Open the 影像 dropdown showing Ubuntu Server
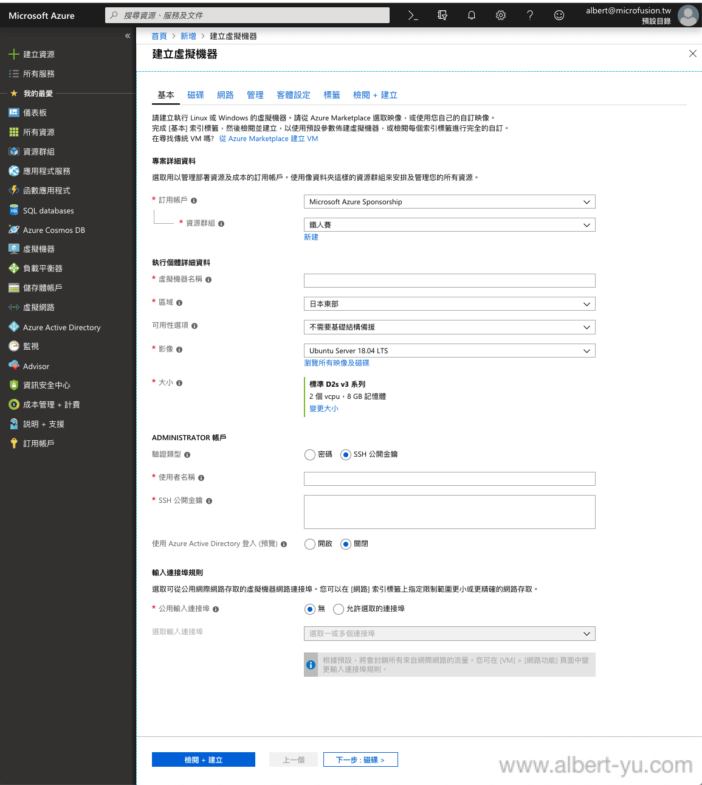Image resolution: width=702 pixels, height=785 pixels. [449, 351]
